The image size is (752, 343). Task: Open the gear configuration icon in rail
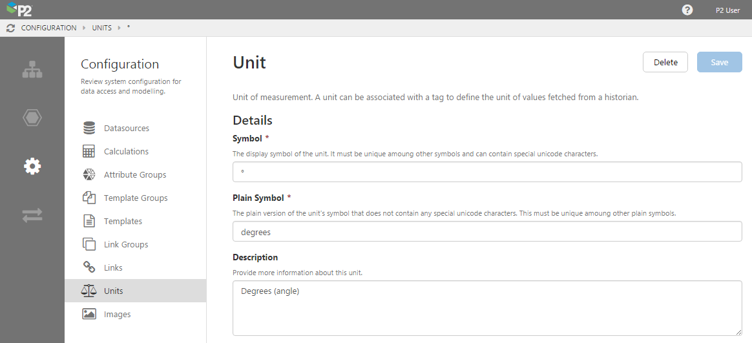[x=32, y=167]
